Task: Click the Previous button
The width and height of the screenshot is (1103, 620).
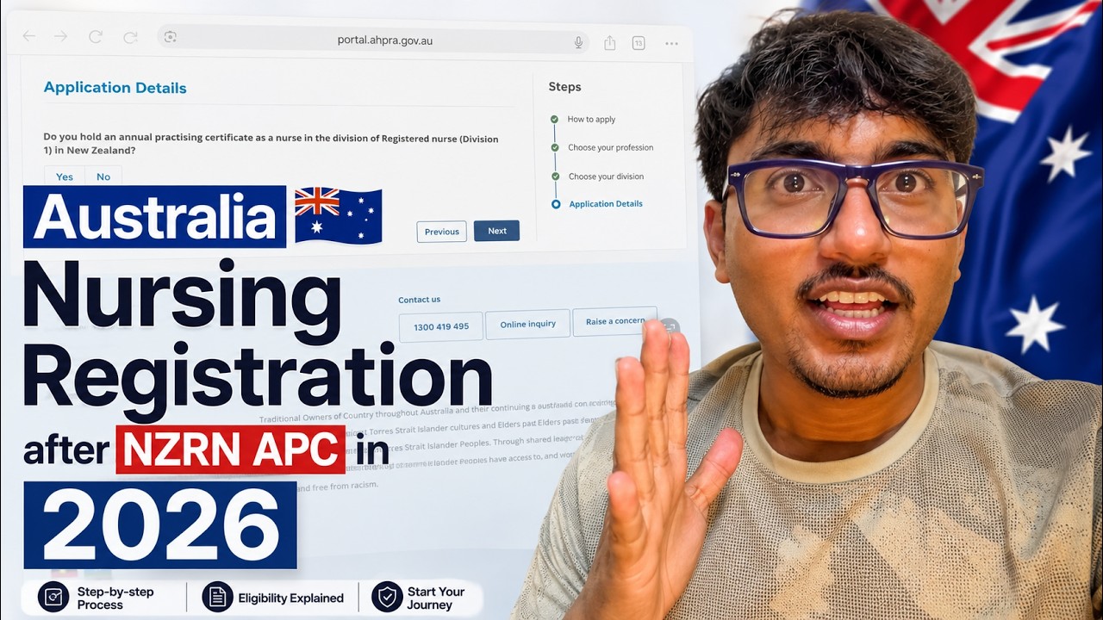Action: coord(442,232)
